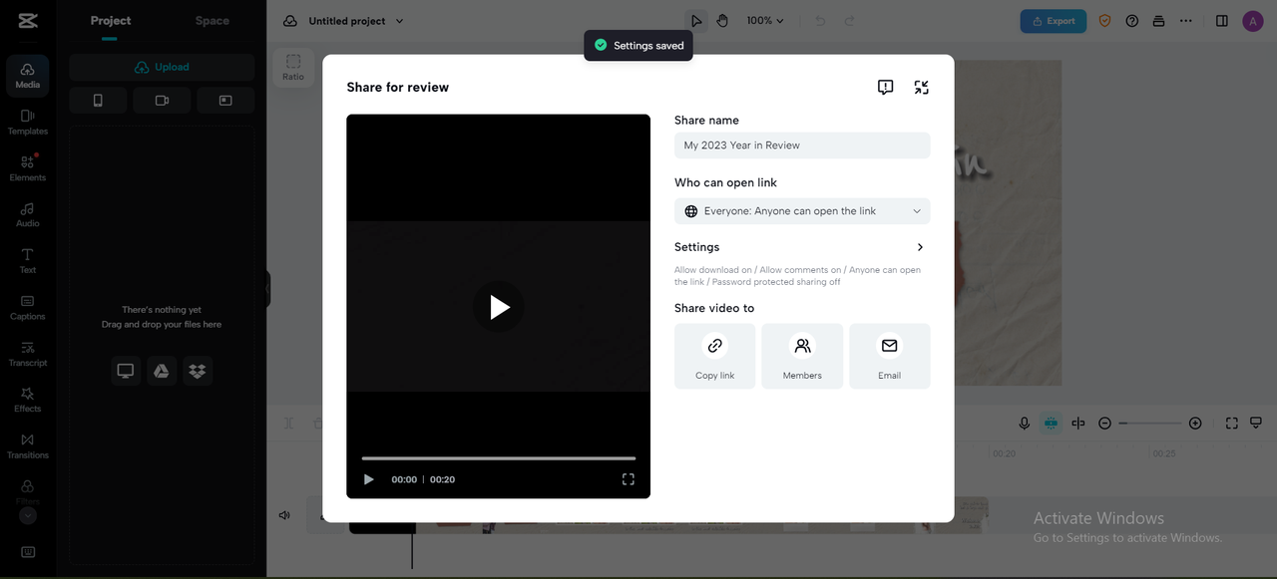The image size is (1277, 579).
Task: Minimize the Share for review dialog
Action: point(922,88)
